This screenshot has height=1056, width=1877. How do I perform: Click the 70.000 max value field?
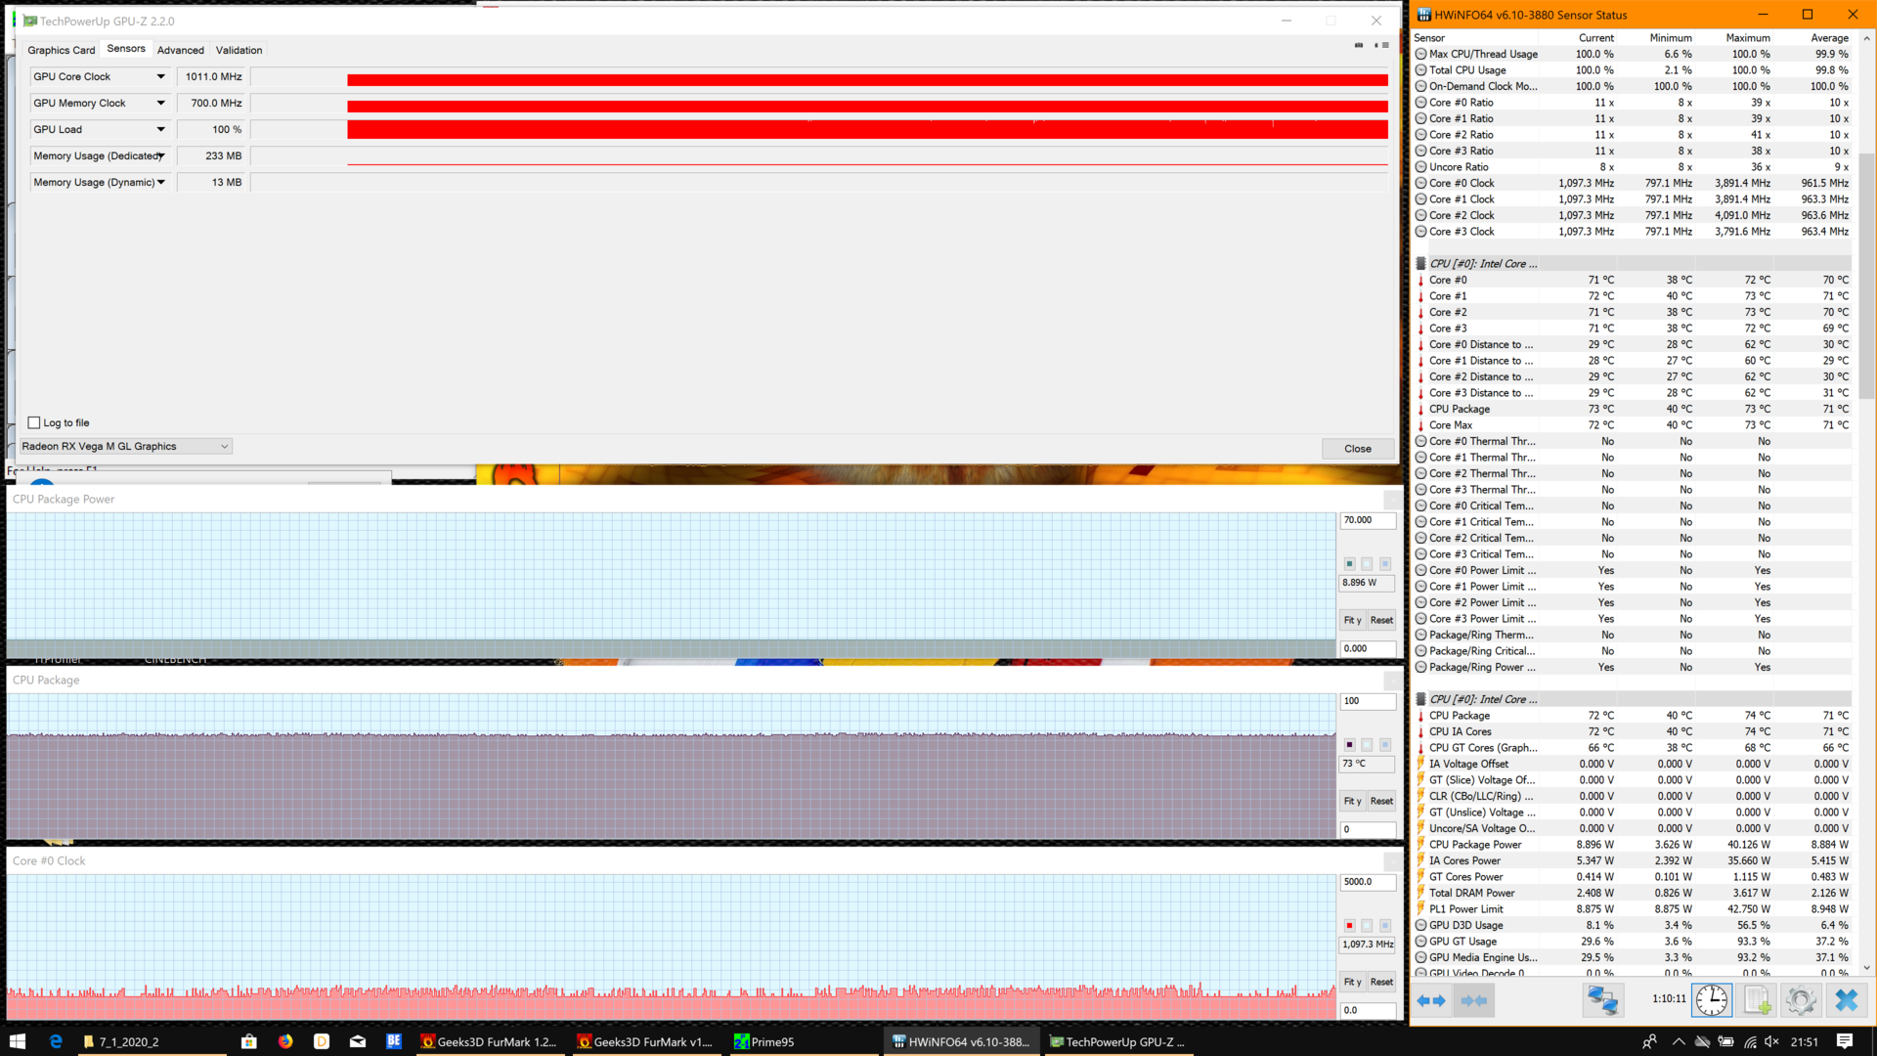1367,520
